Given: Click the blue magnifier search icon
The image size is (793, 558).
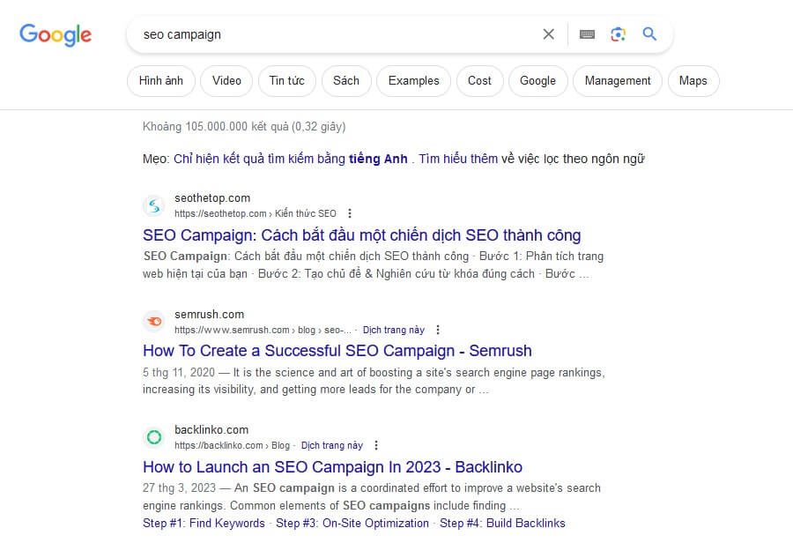Looking at the screenshot, I should point(649,33).
